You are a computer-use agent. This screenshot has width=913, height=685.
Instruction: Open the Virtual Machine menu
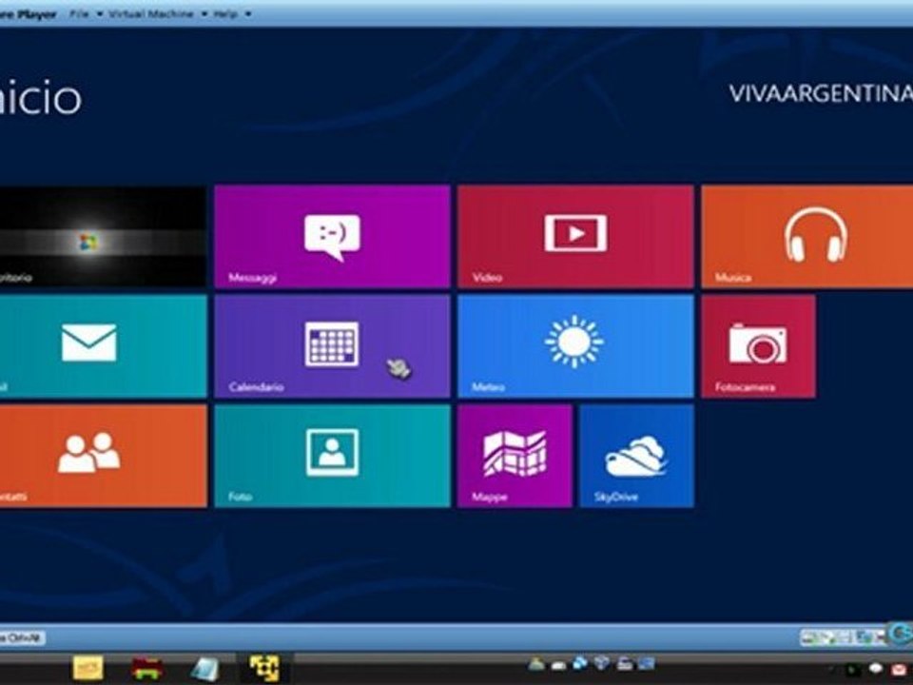coord(151,13)
